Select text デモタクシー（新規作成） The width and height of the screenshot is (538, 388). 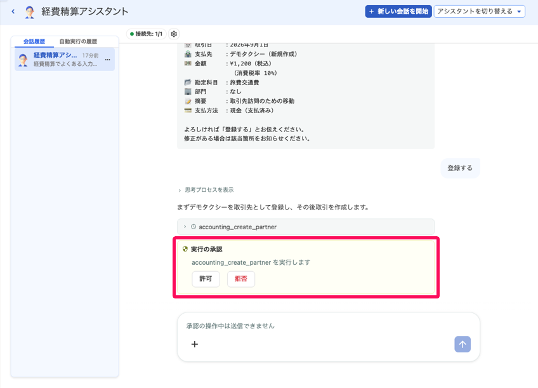(263, 54)
